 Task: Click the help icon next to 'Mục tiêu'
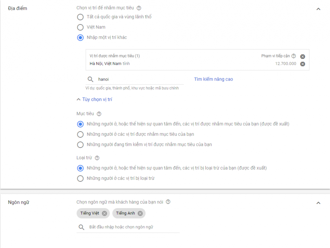tap(99, 114)
